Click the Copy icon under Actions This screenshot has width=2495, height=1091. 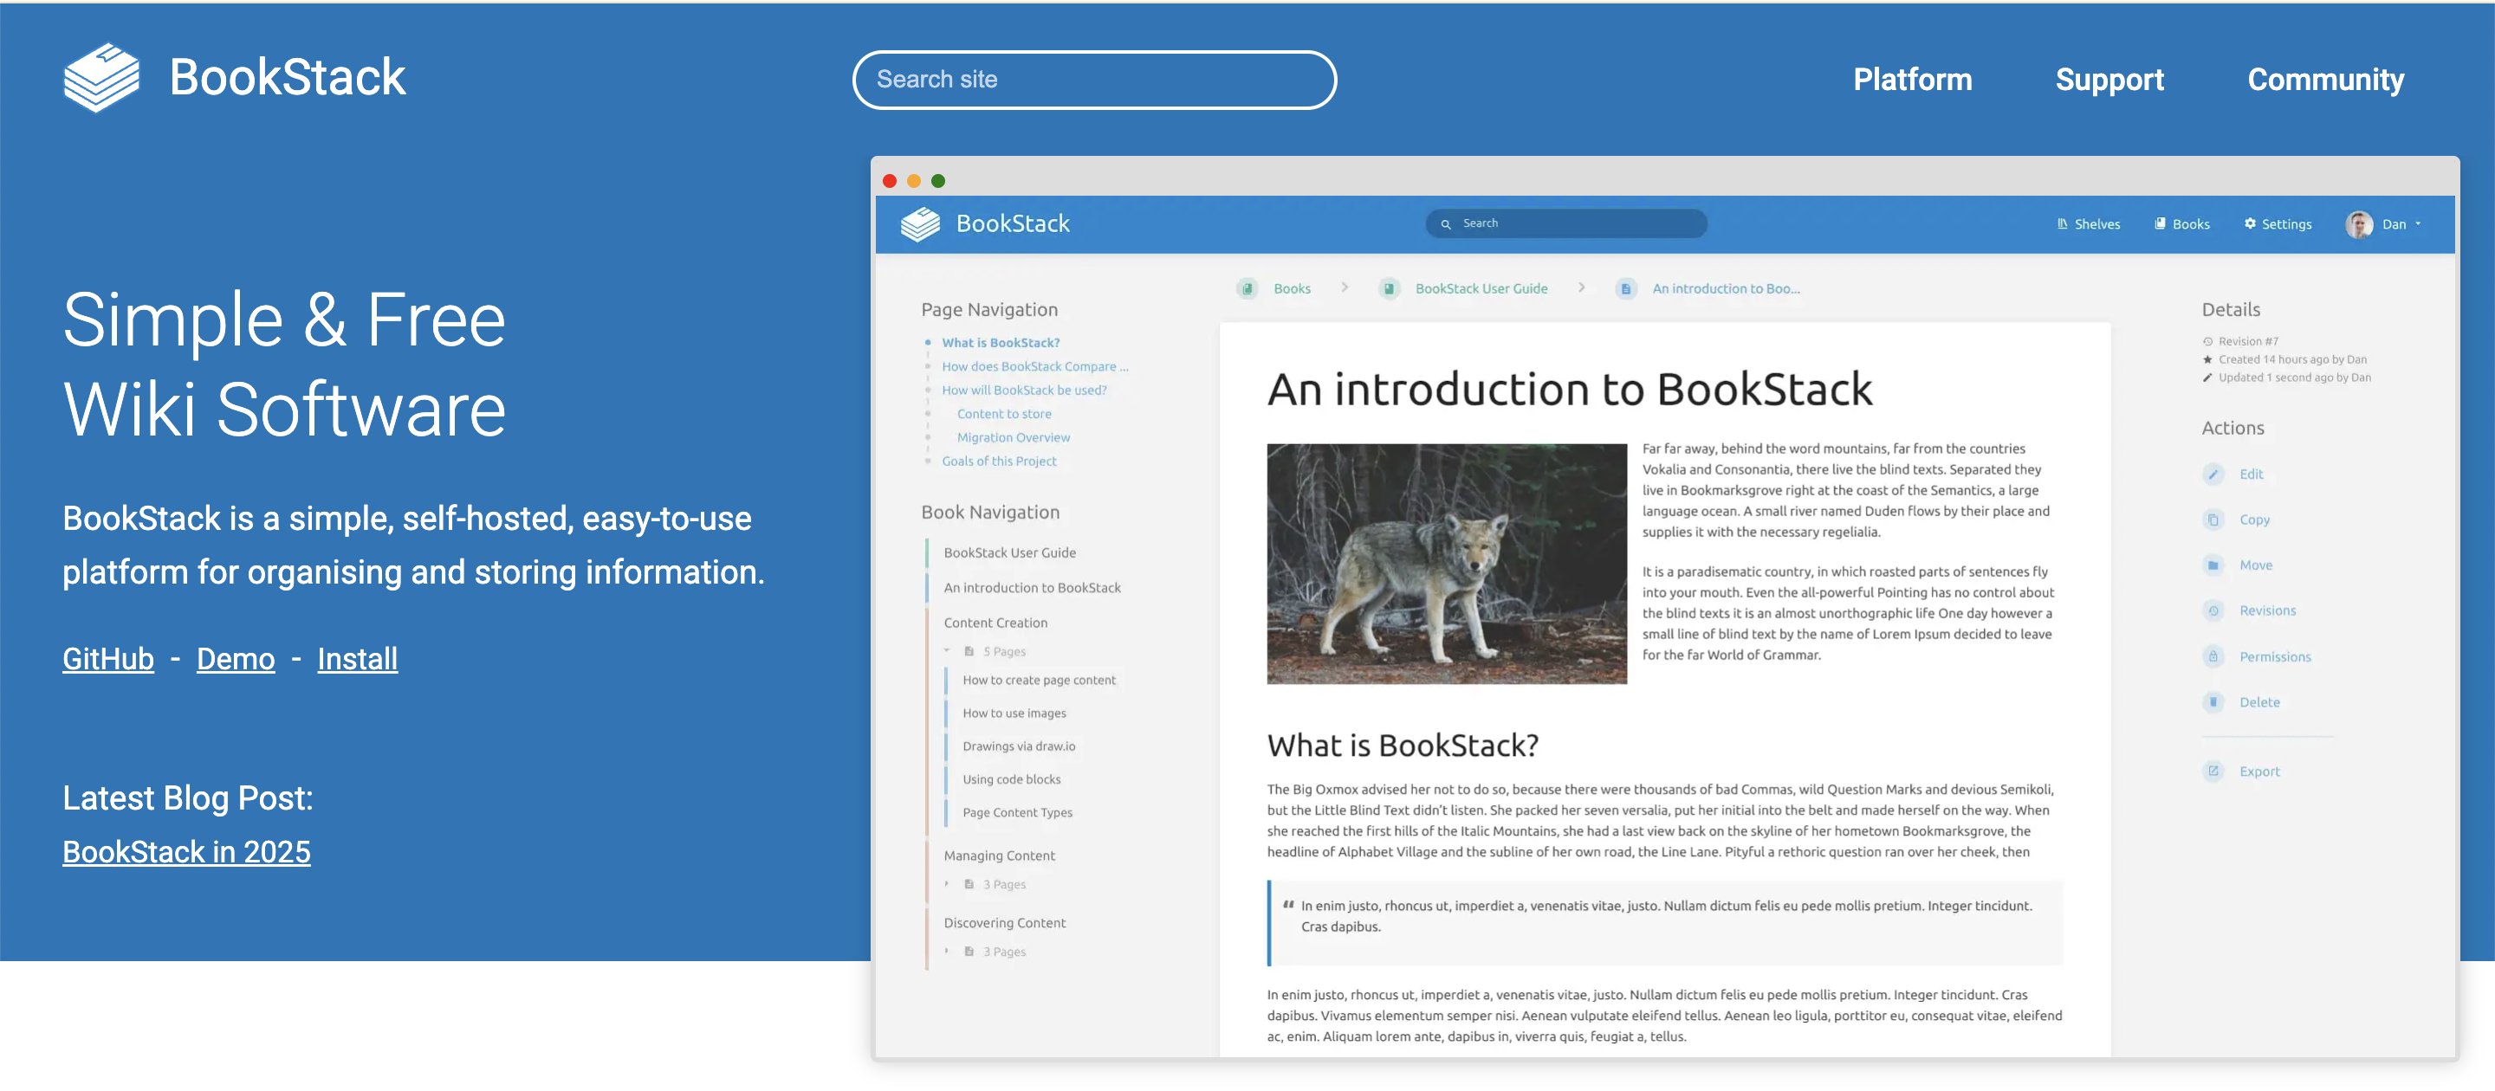[2213, 520]
